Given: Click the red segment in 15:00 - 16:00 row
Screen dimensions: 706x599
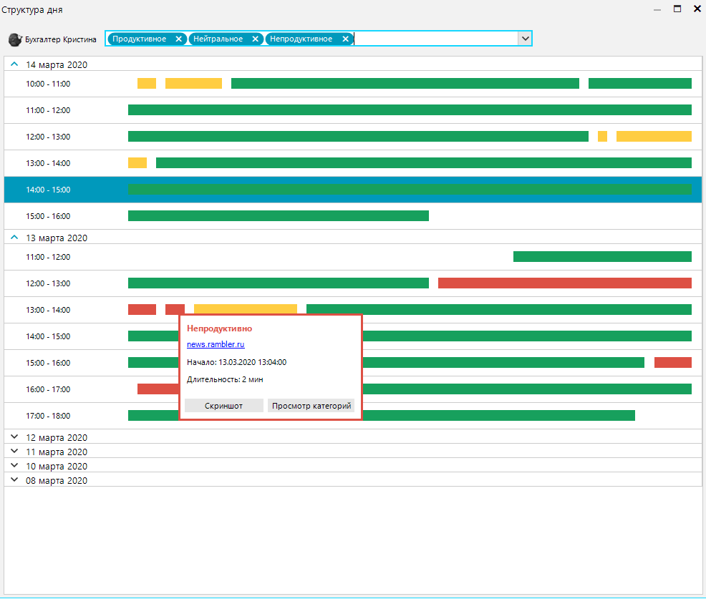Looking at the screenshot, I should pyautogui.click(x=672, y=362).
